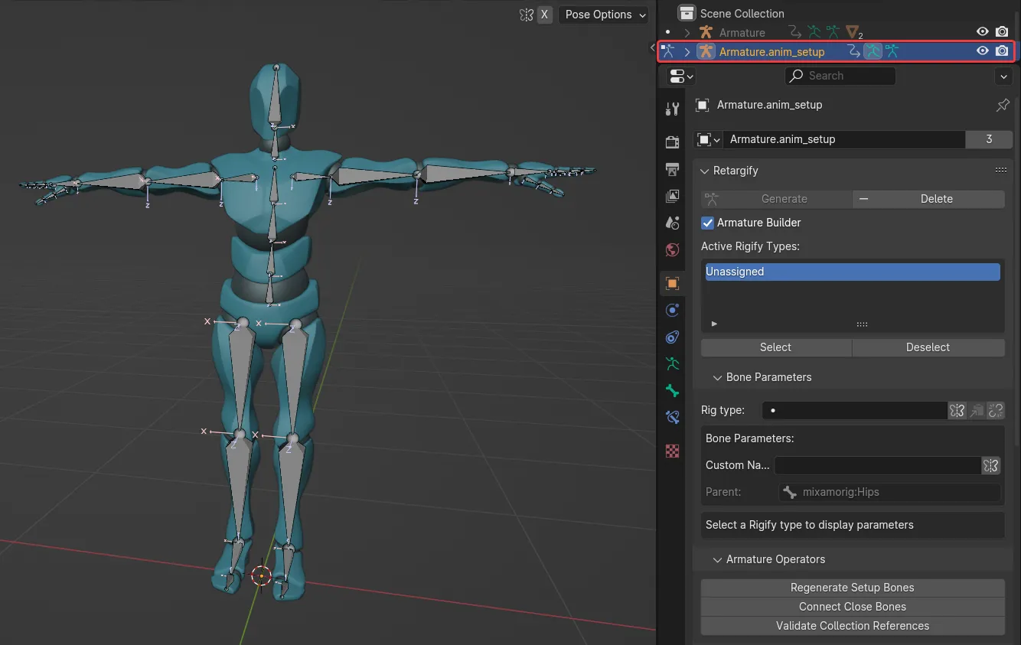This screenshot has height=645, width=1021.
Task: Uncheck the Armature Builder checkbox
Action: point(708,223)
